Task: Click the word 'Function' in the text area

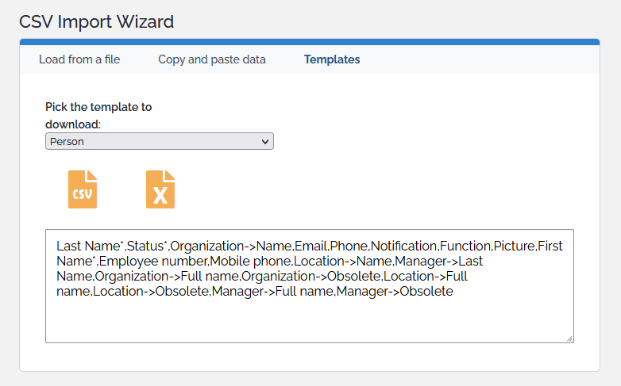Action: point(465,246)
